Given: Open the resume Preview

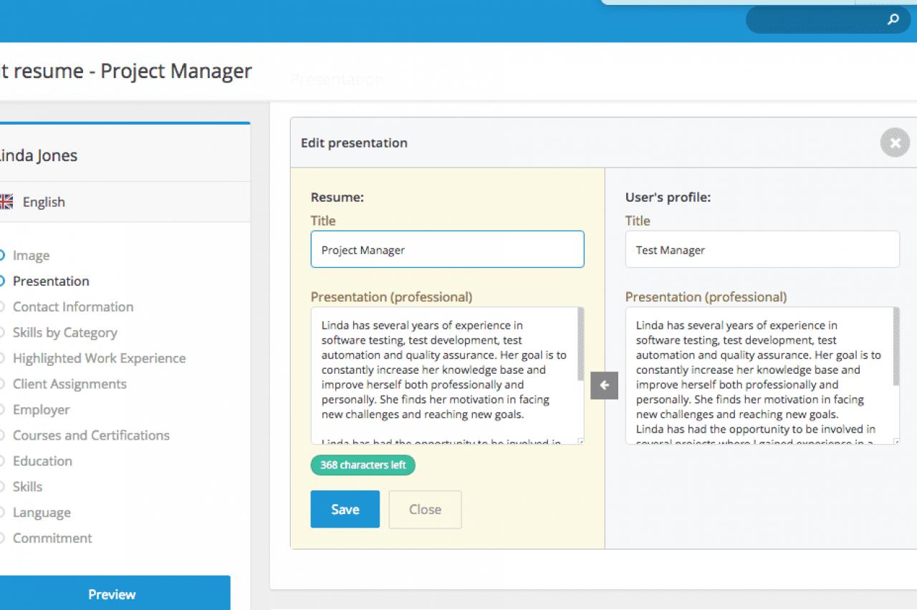Looking at the screenshot, I should (112, 594).
